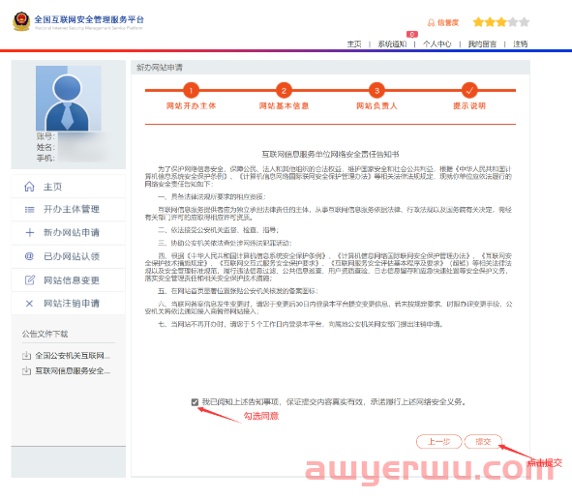Screen dimensions: 572x499
Task: Click the 提交 submit button
Action: (x=483, y=442)
